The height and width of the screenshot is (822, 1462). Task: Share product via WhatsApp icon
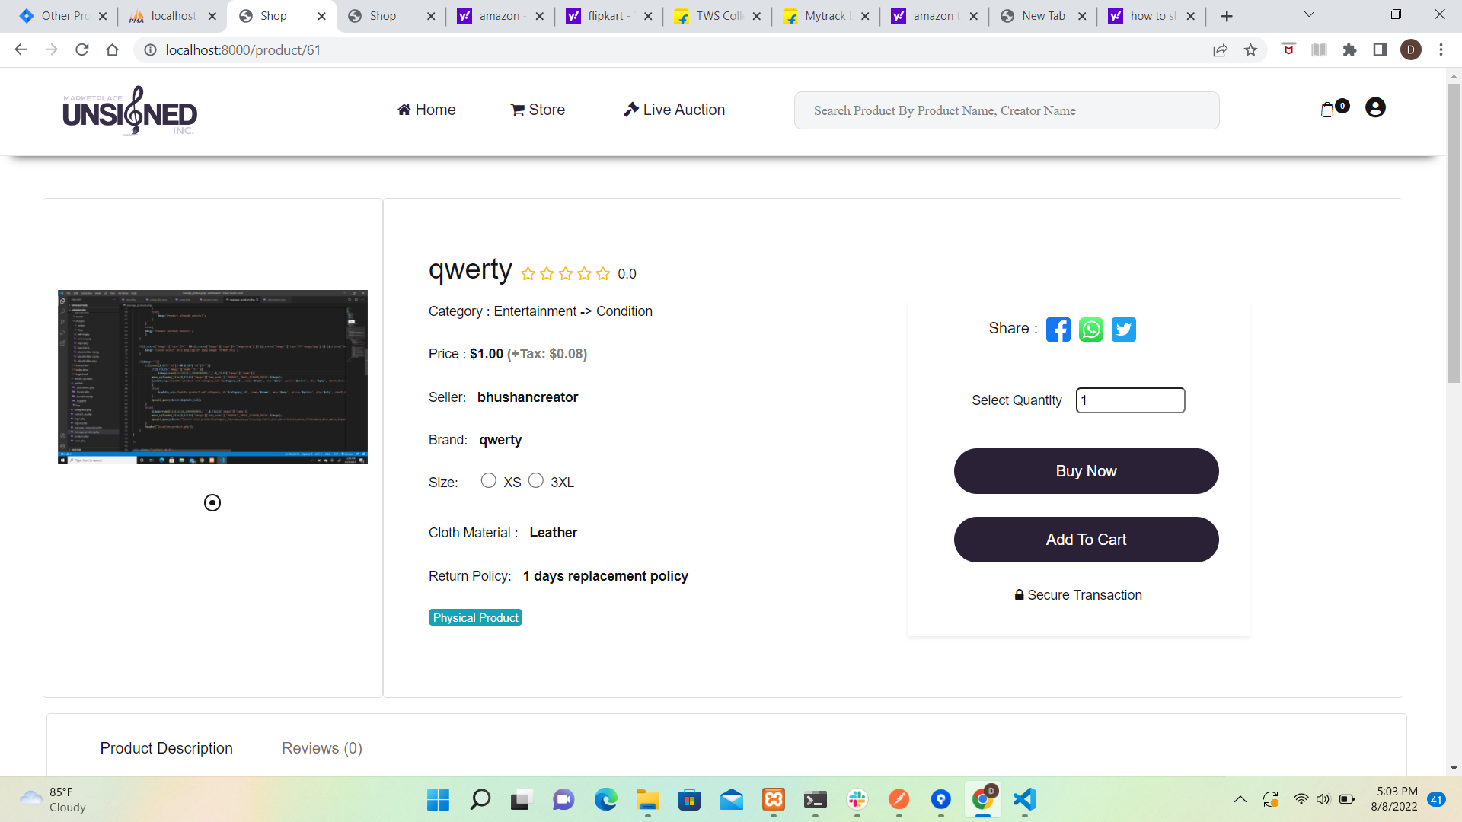tap(1090, 330)
